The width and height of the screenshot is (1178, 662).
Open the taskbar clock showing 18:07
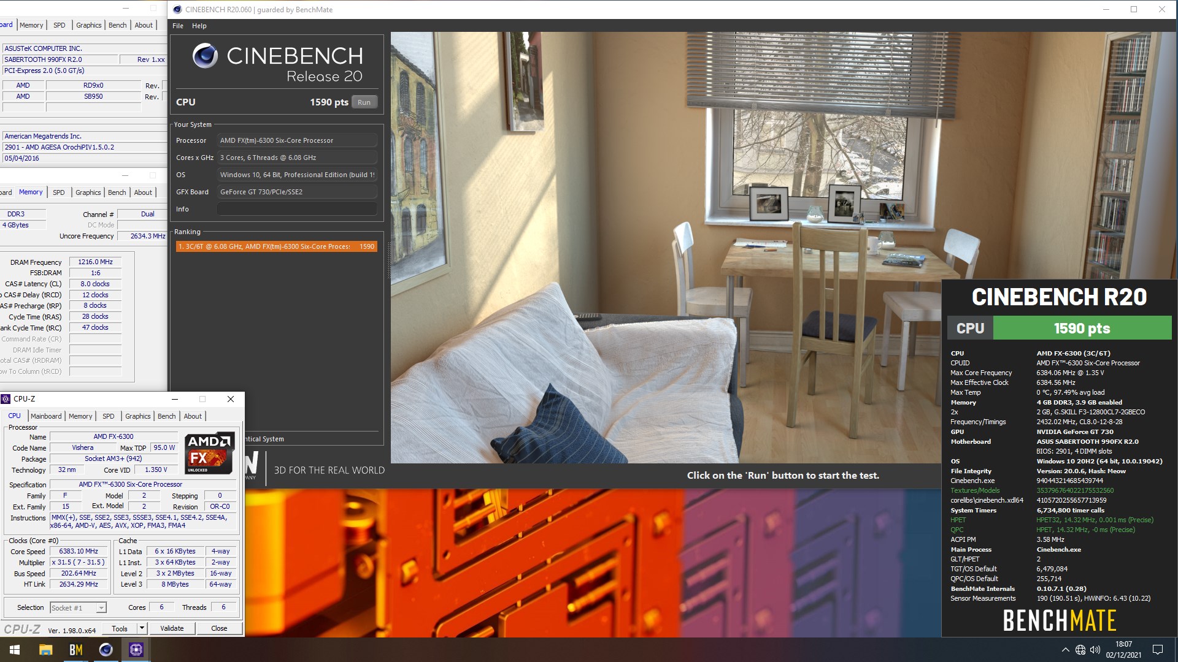[x=1123, y=650]
